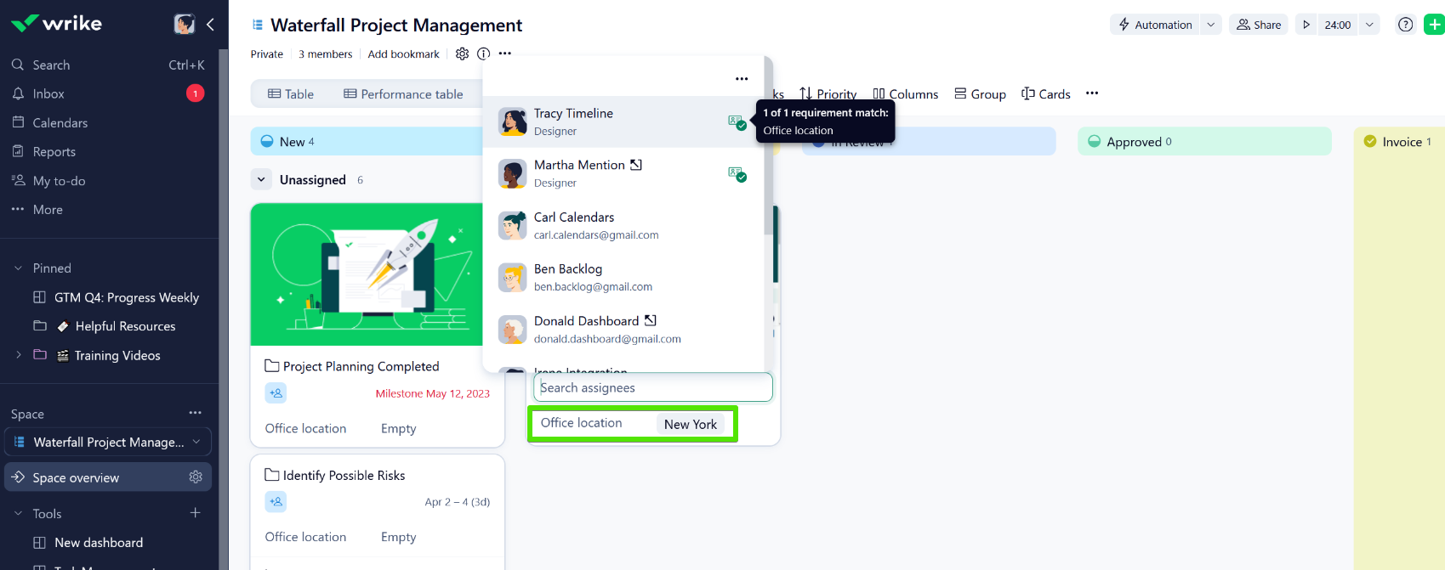Open the Columns options

(x=906, y=93)
